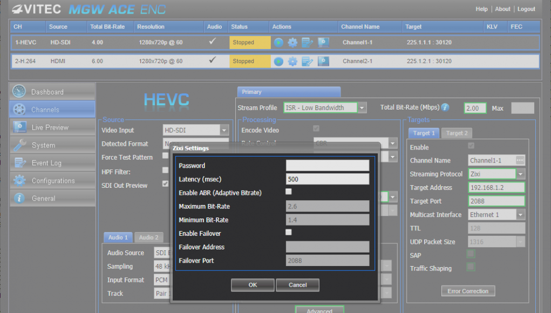Open the Streaming Protocol Zixi dropdown

point(496,174)
